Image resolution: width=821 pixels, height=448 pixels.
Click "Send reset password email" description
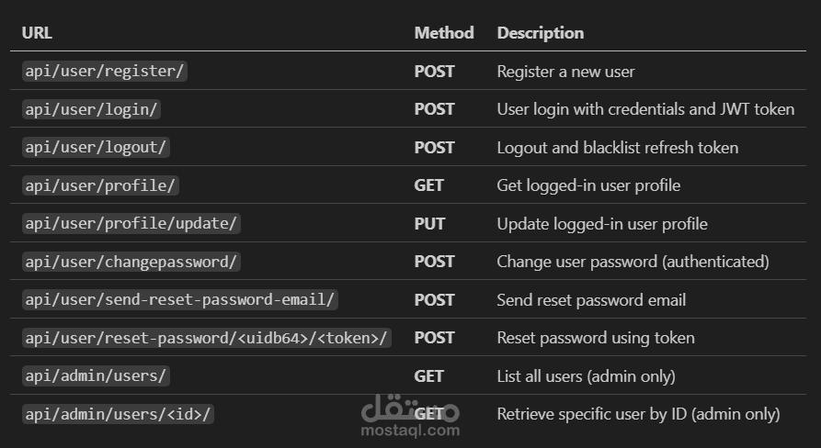[591, 300]
